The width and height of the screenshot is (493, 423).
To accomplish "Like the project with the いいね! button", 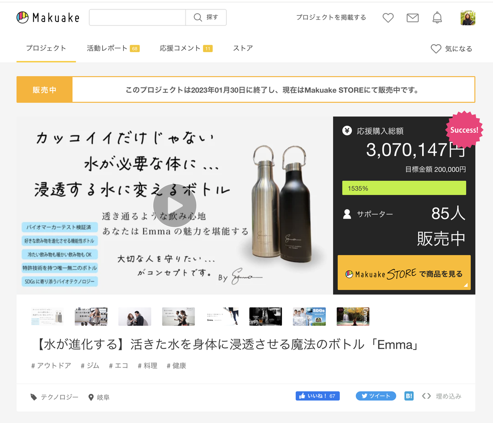I will [317, 396].
